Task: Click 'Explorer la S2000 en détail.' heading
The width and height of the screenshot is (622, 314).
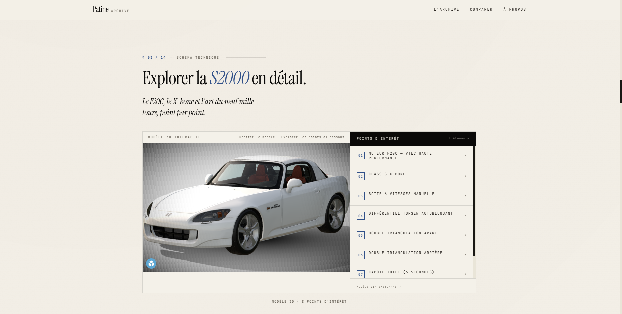Action: (x=224, y=78)
